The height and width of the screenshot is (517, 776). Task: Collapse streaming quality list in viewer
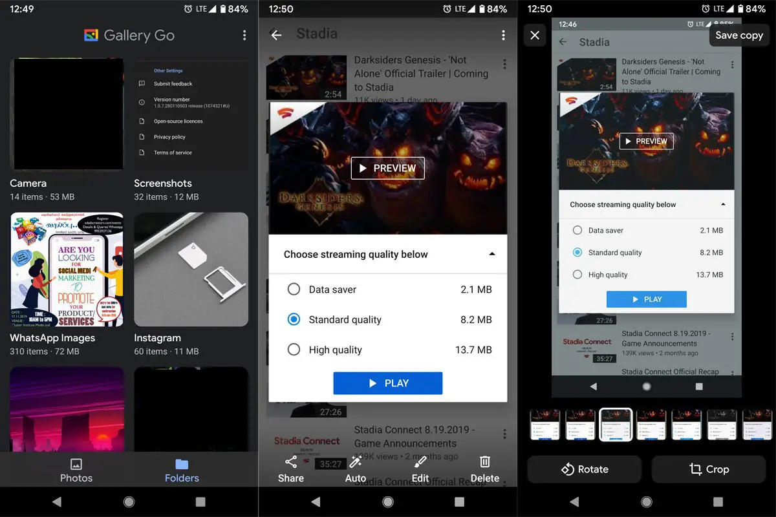[492, 254]
